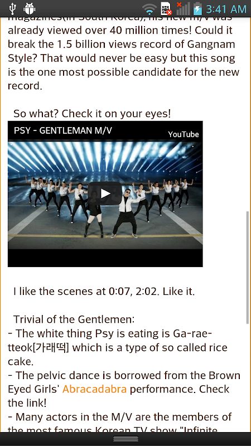The height and width of the screenshot is (446, 251).
Task: Tap the battery charging icon
Action: (197, 9)
